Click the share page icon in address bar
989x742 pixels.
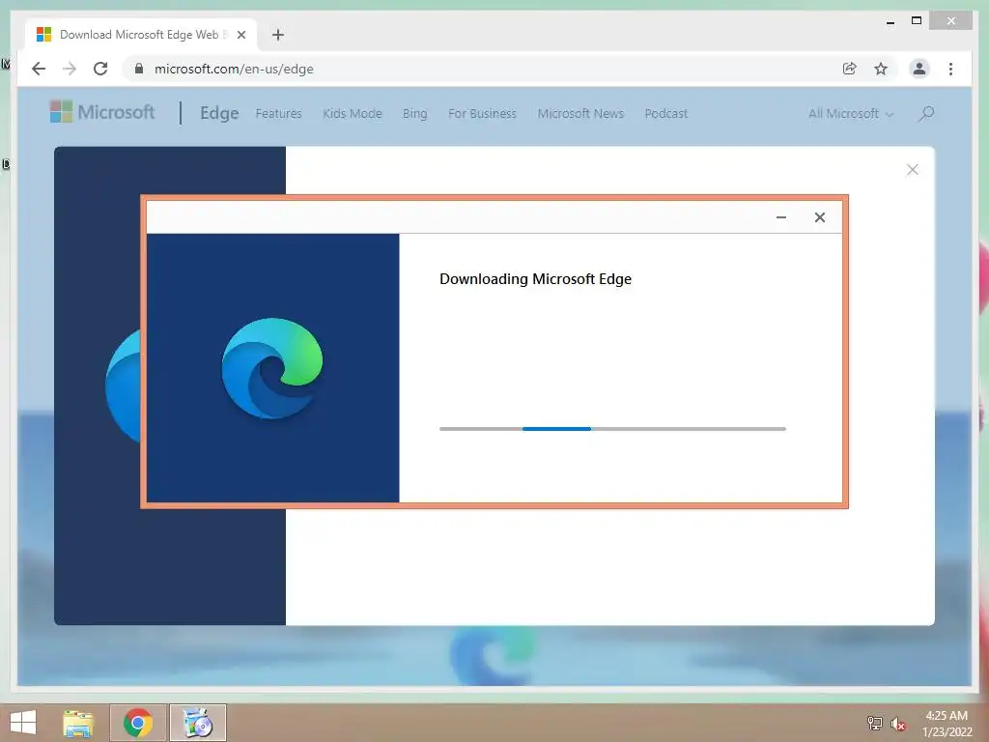(850, 69)
